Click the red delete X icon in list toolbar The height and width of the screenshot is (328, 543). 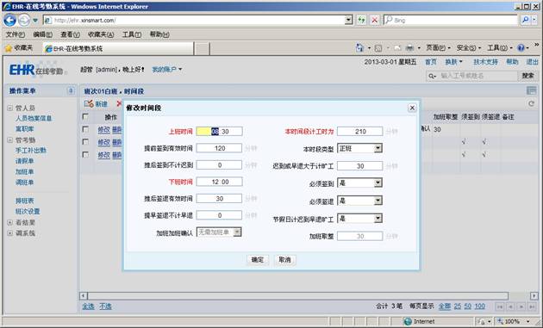pyautogui.click(x=119, y=103)
